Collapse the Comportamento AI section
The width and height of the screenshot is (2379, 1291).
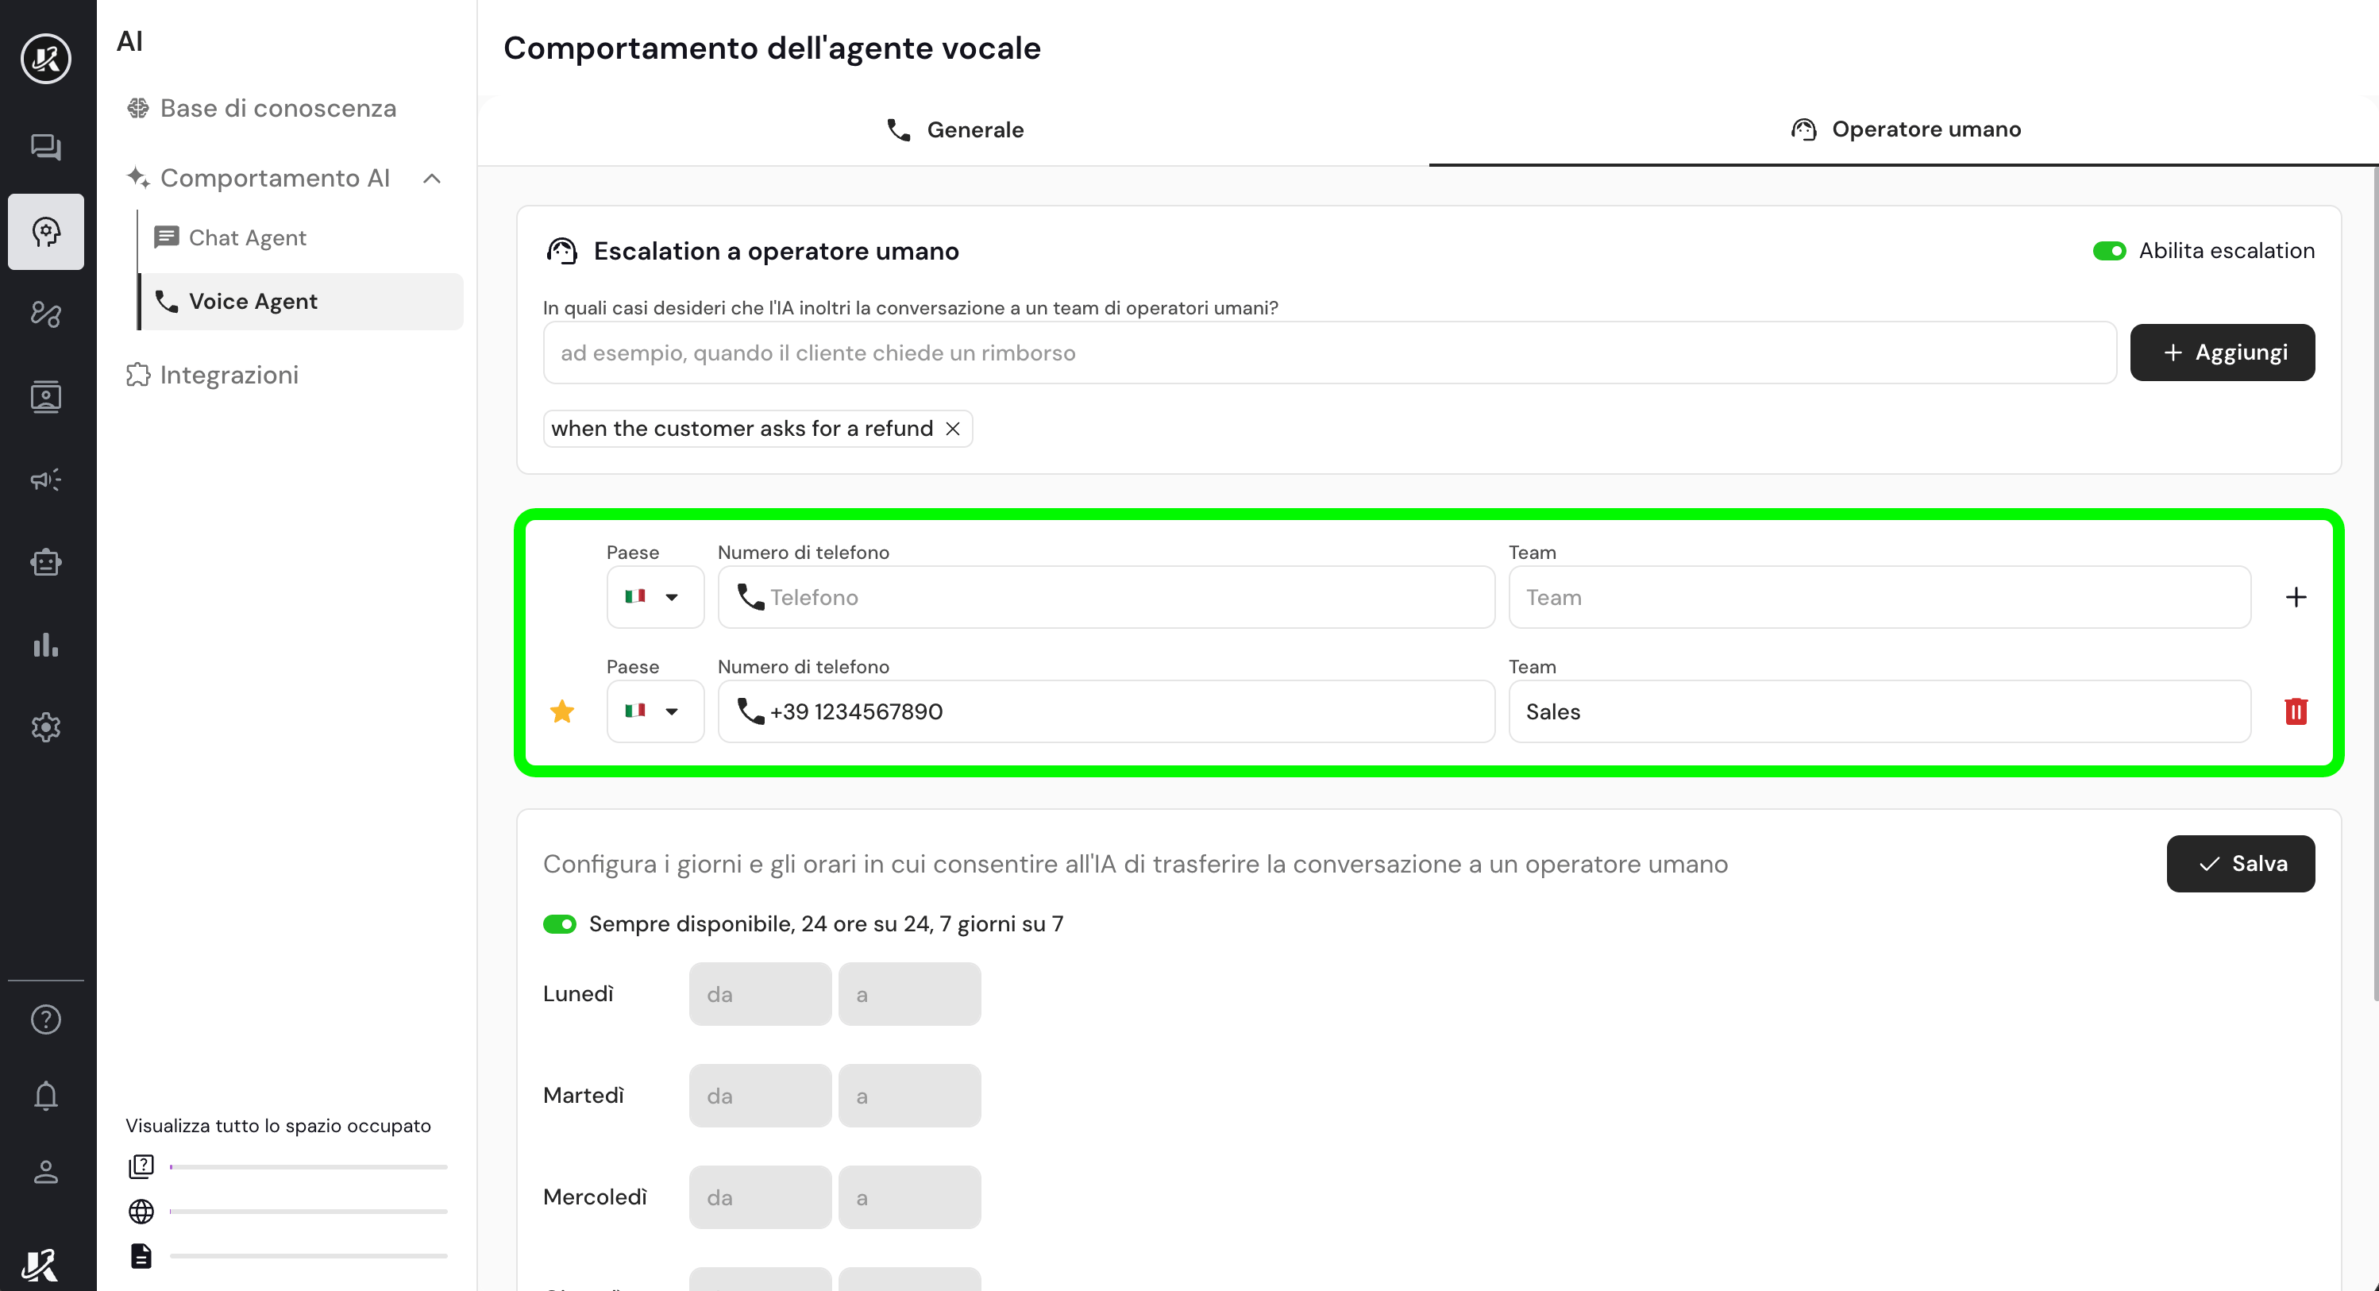pyautogui.click(x=431, y=178)
